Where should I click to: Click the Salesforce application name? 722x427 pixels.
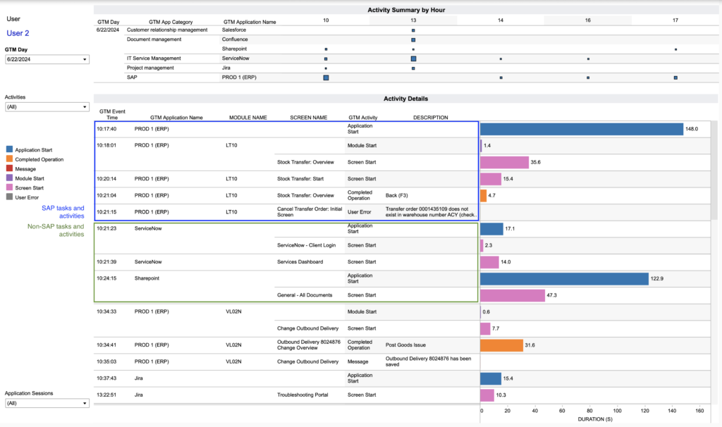tap(234, 30)
